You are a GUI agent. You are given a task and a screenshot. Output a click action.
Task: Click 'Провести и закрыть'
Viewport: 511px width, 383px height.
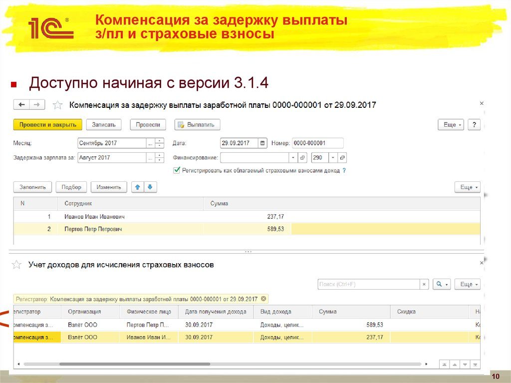pyautogui.click(x=47, y=125)
